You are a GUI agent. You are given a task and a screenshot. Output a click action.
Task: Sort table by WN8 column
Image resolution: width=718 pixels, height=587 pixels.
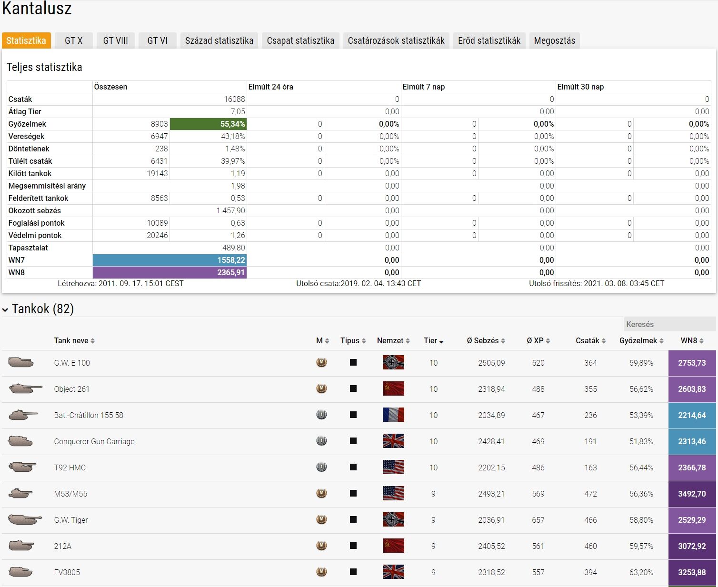692,341
